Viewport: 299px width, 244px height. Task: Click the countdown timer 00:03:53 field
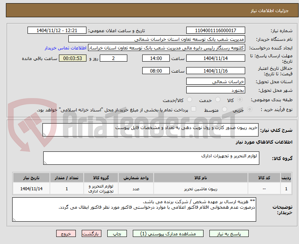pos(73,58)
